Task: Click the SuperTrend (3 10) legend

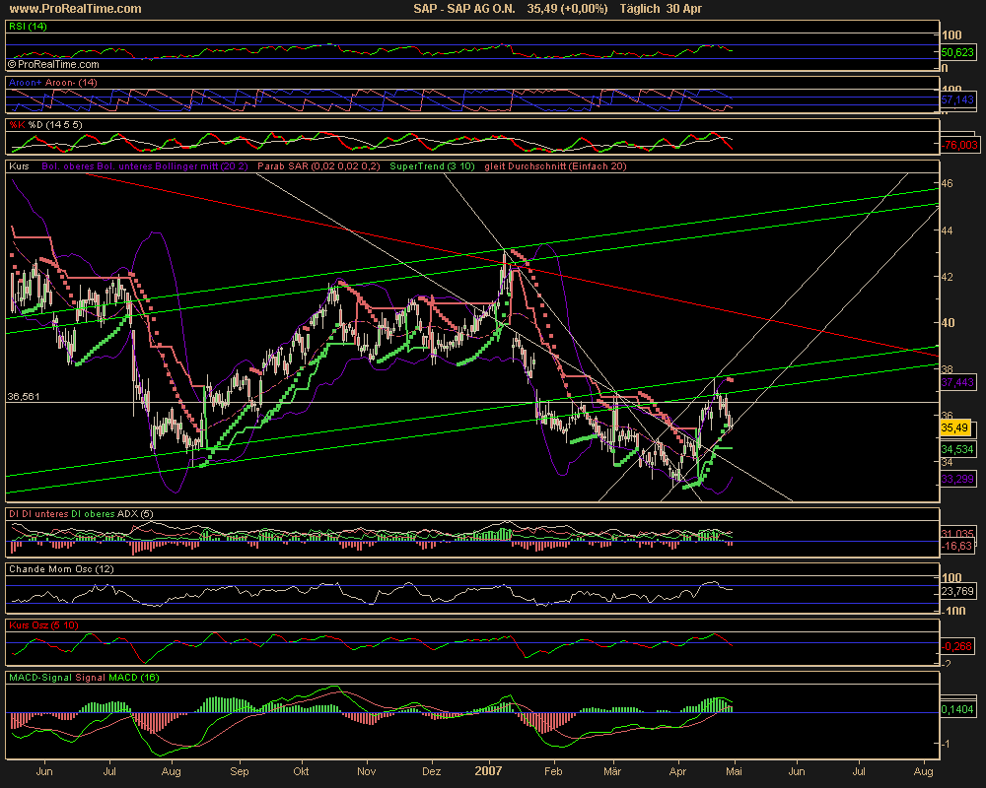Action: tap(432, 166)
